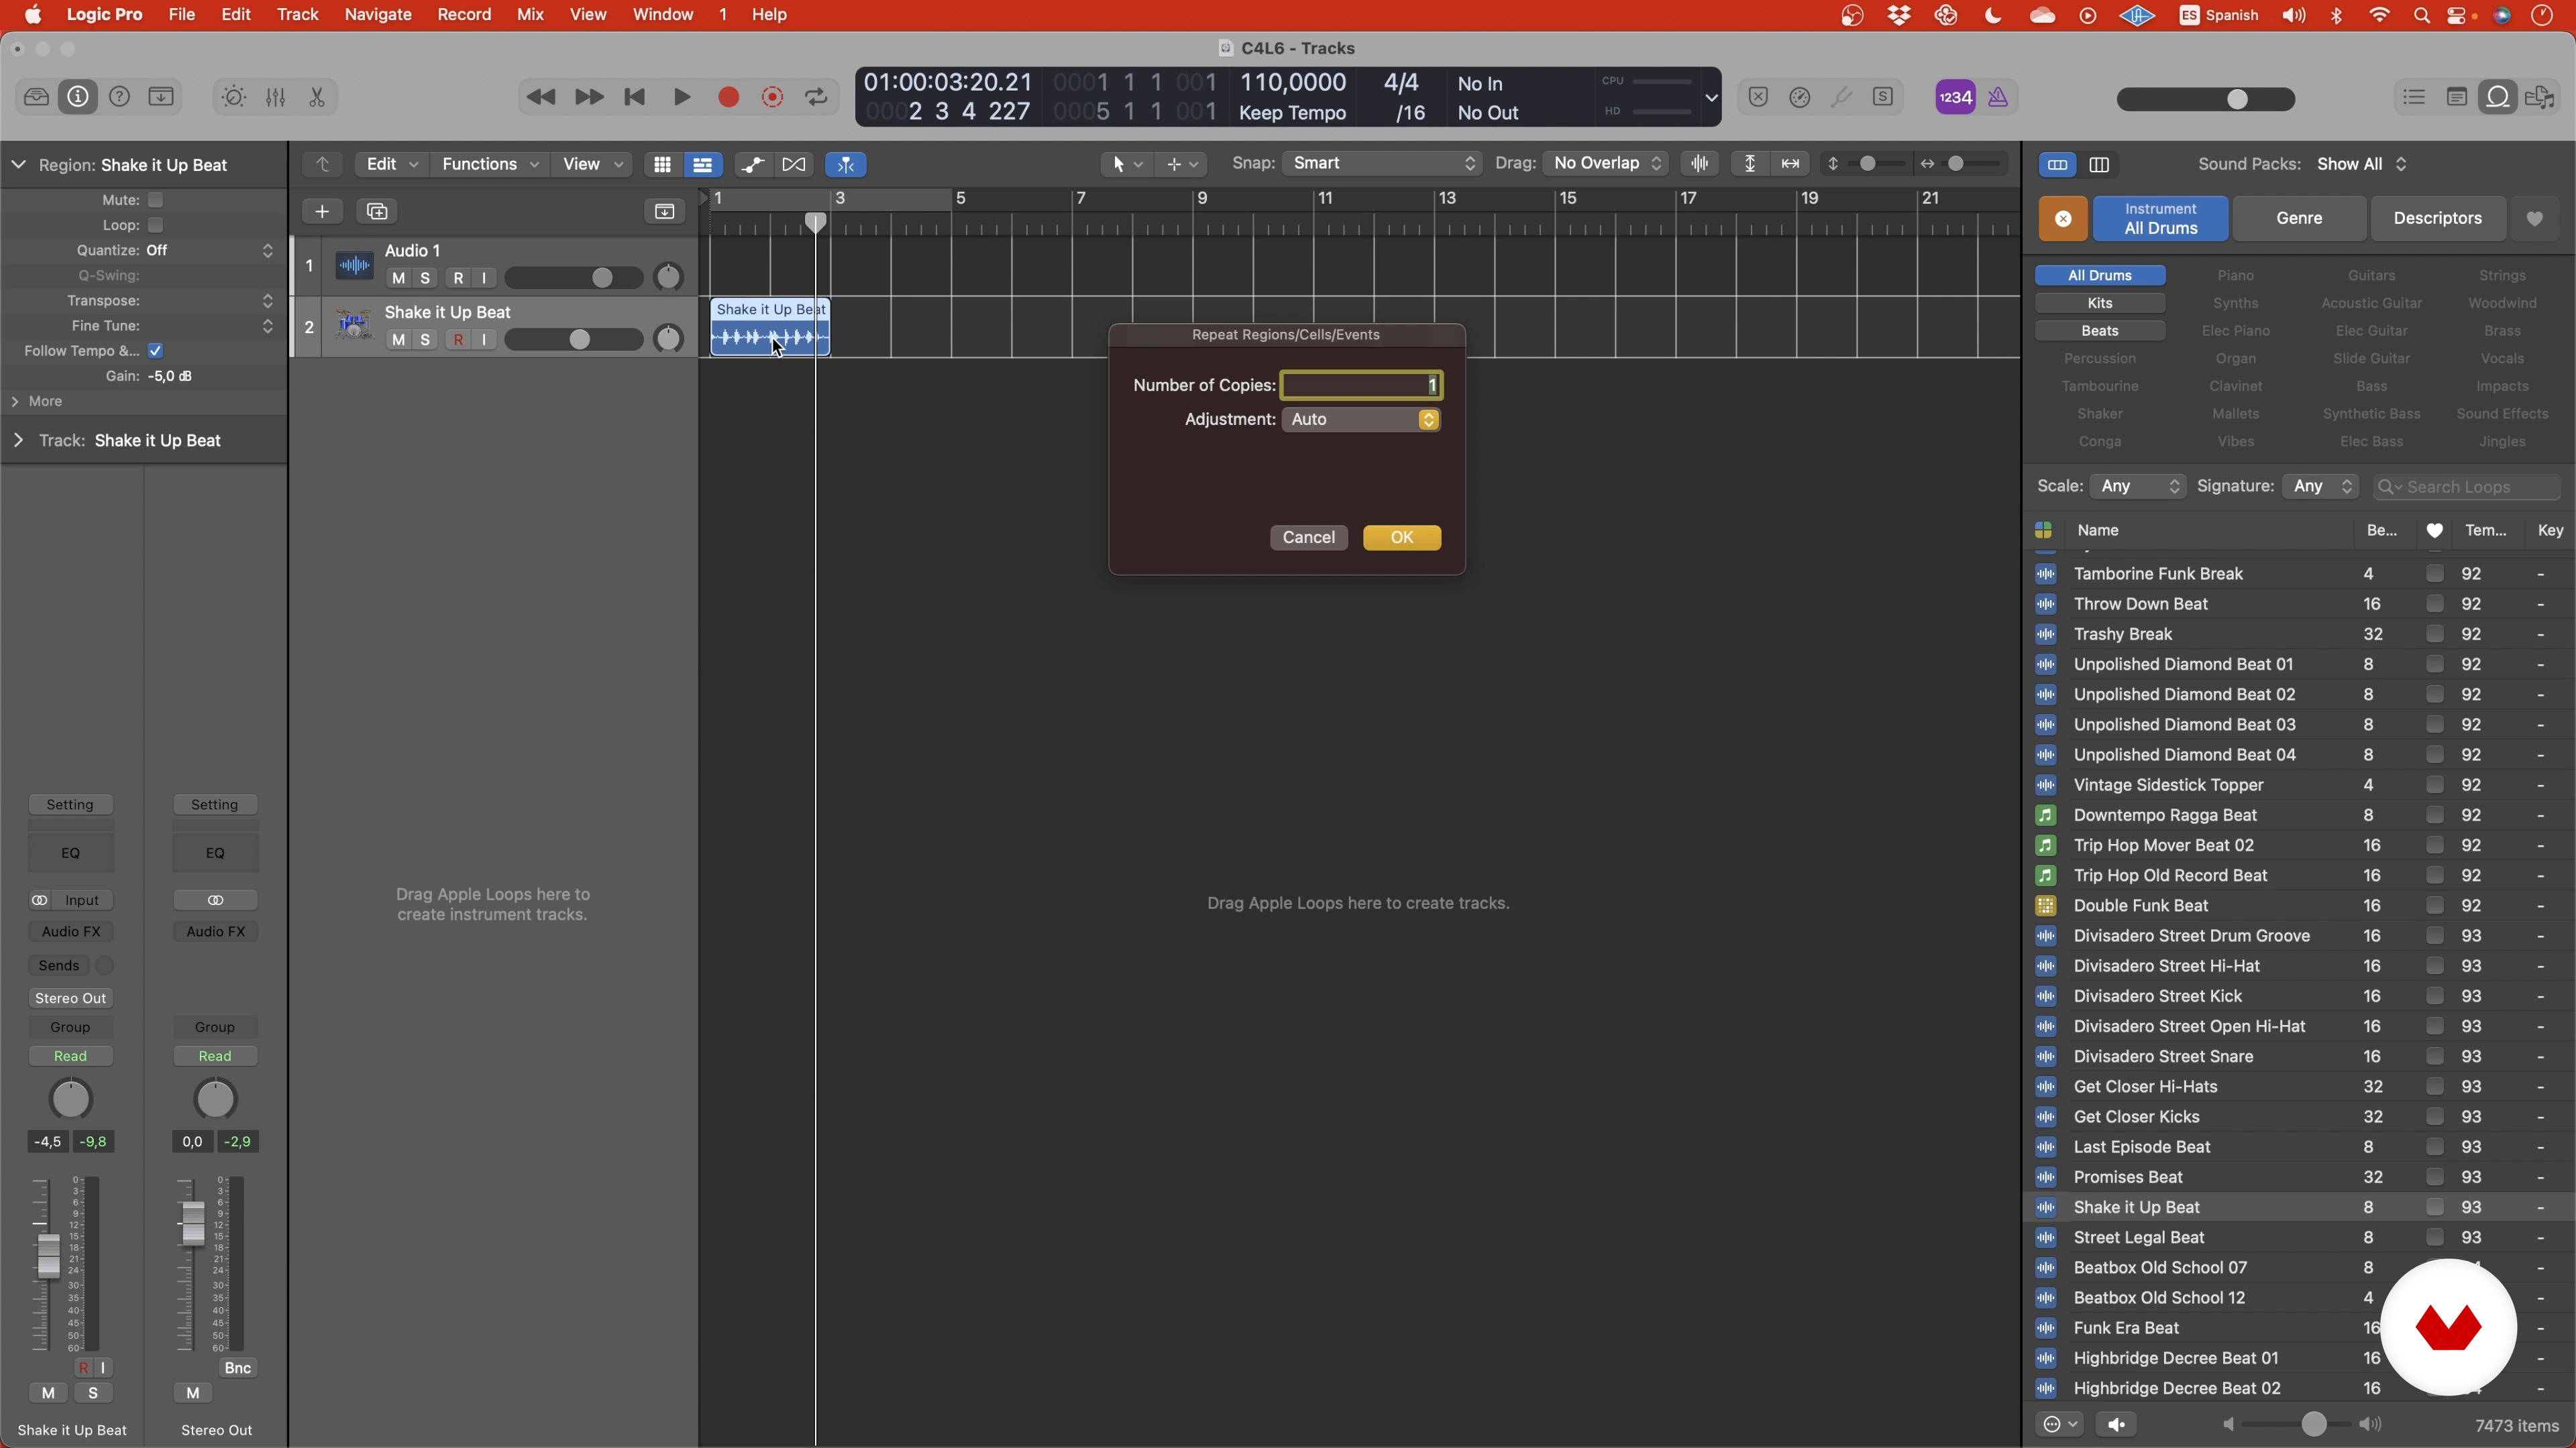The image size is (2576, 1448).
Task: Open Sound Packs Show All dropdown
Action: (x=2362, y=164)
